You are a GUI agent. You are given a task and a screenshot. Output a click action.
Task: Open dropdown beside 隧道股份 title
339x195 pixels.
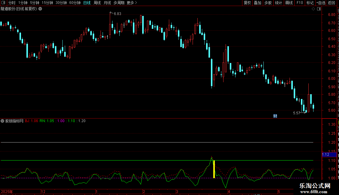pos(40,9)
